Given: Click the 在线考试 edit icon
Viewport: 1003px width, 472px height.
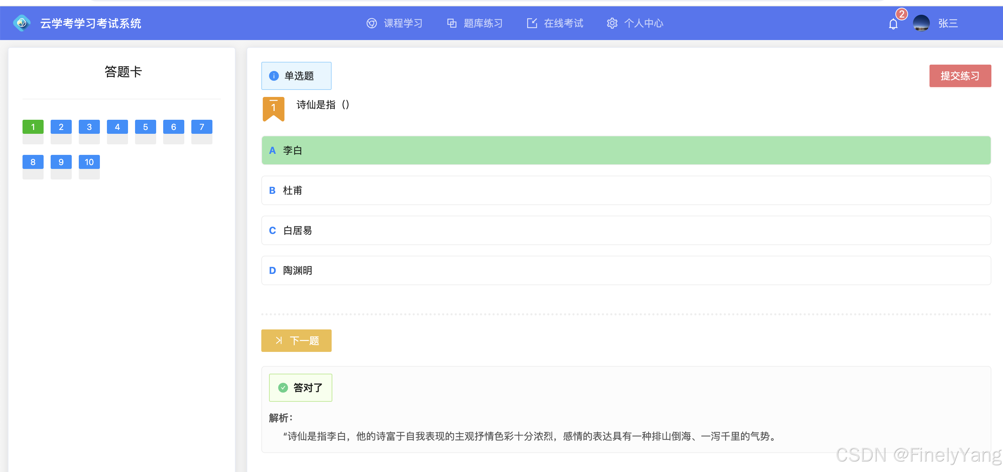Looking at the screenshot, I should (532, 23).
